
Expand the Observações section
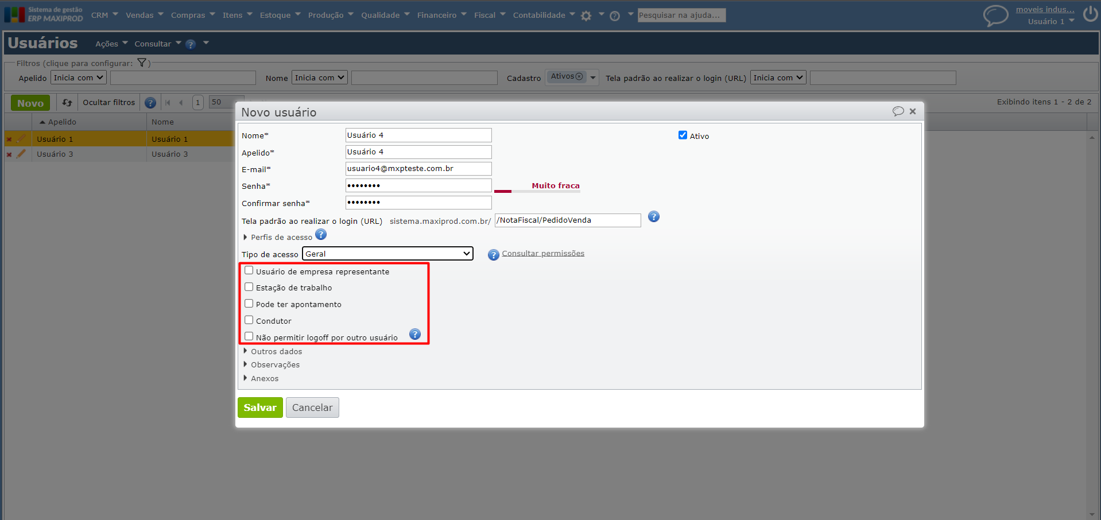pyautogui.click(x=272, y=364)
